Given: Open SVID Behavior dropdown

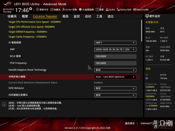Looking at the screenshot, I should 115,88.
